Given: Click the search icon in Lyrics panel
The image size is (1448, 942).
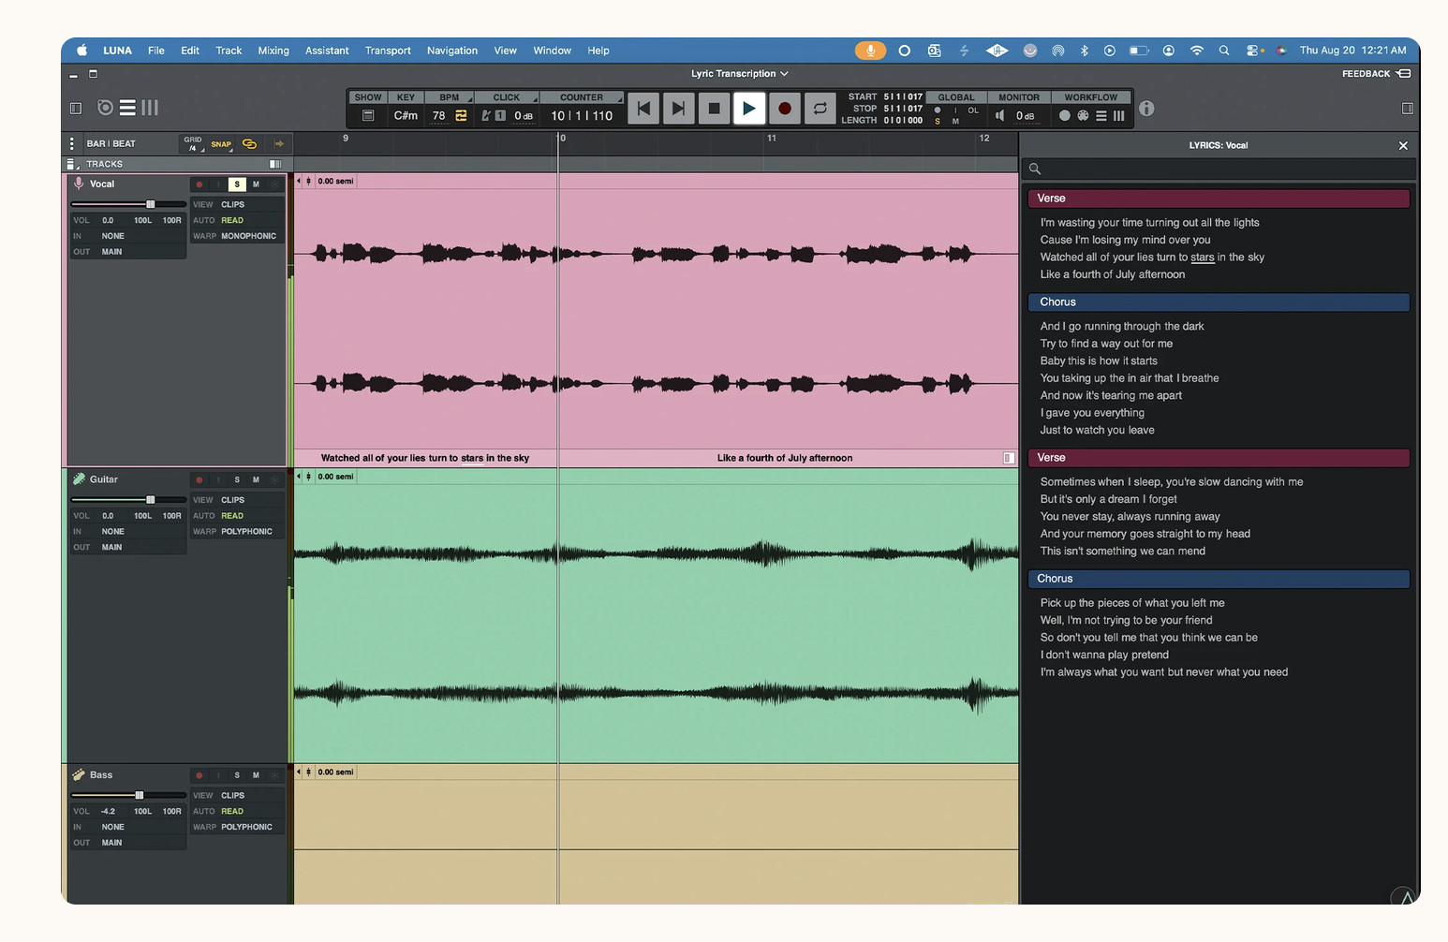Looking at the screenshot, I should 1035,169.
